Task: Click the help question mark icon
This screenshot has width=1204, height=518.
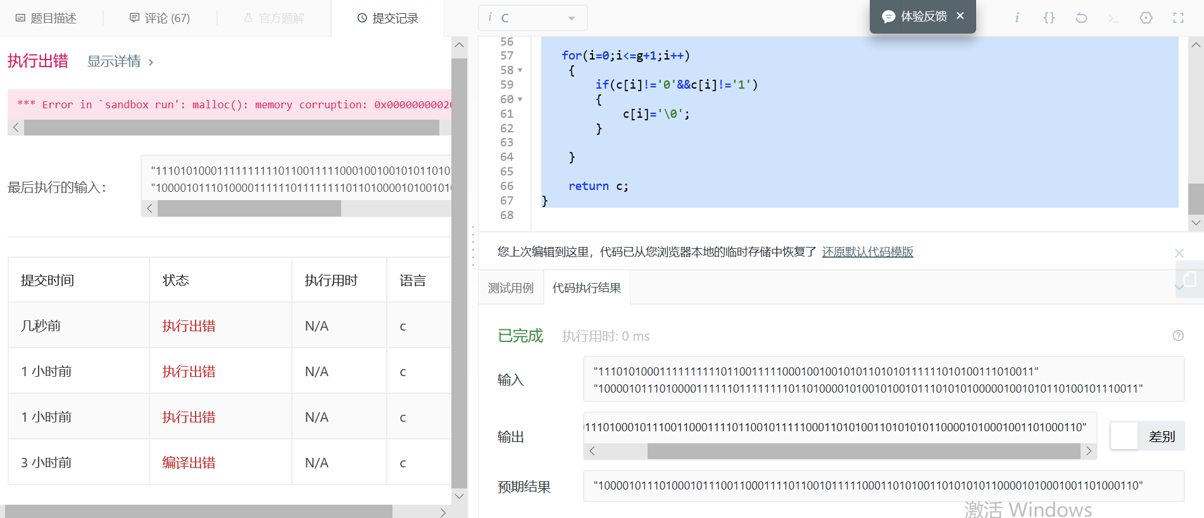Action: pos(1178,336)
